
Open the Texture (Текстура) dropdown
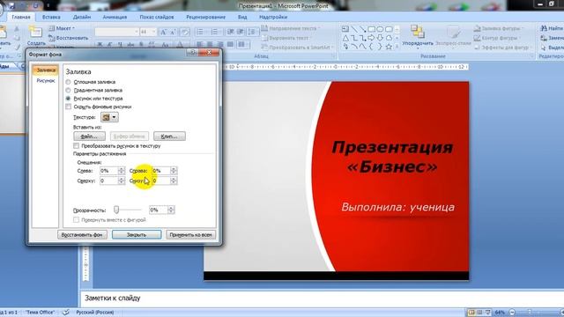tap(109, 117)
